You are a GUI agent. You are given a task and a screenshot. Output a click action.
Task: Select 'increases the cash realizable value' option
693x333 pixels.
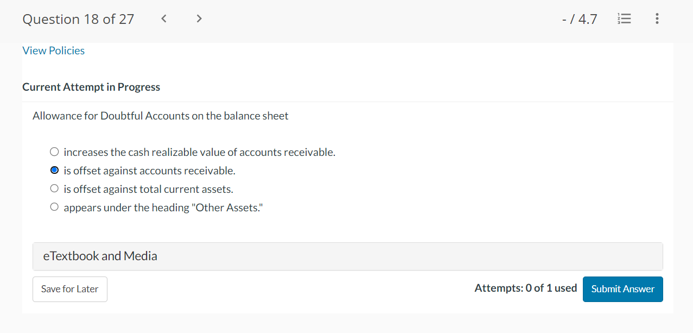point(54,152)
